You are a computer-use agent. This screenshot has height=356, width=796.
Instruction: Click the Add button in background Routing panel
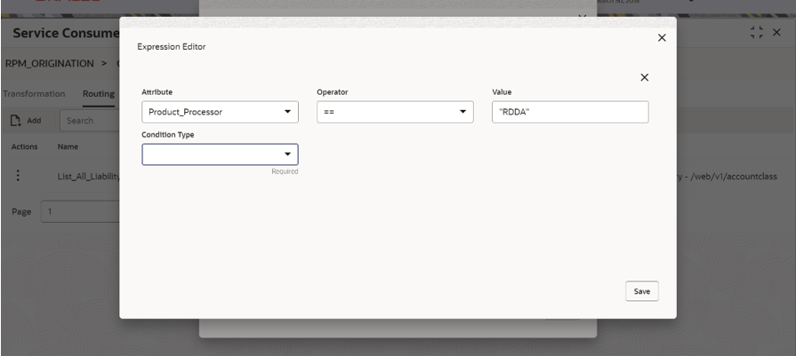pyautogui.click(x=26, y=121)
